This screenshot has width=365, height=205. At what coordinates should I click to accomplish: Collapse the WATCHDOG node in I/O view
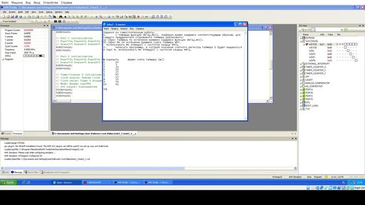tap(301, 41)
